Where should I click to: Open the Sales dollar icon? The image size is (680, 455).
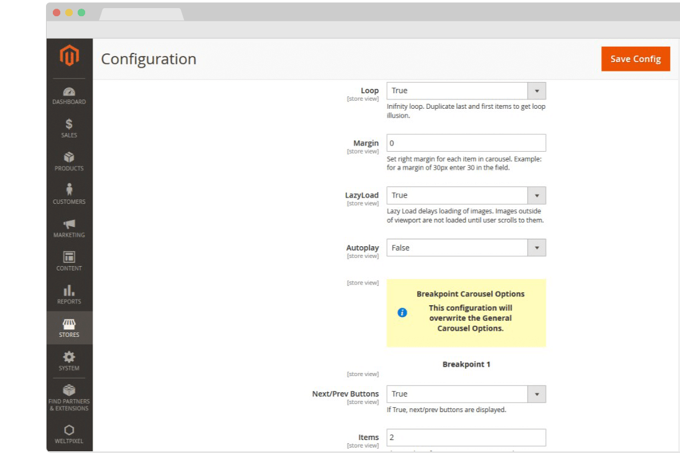click(69, 125)
